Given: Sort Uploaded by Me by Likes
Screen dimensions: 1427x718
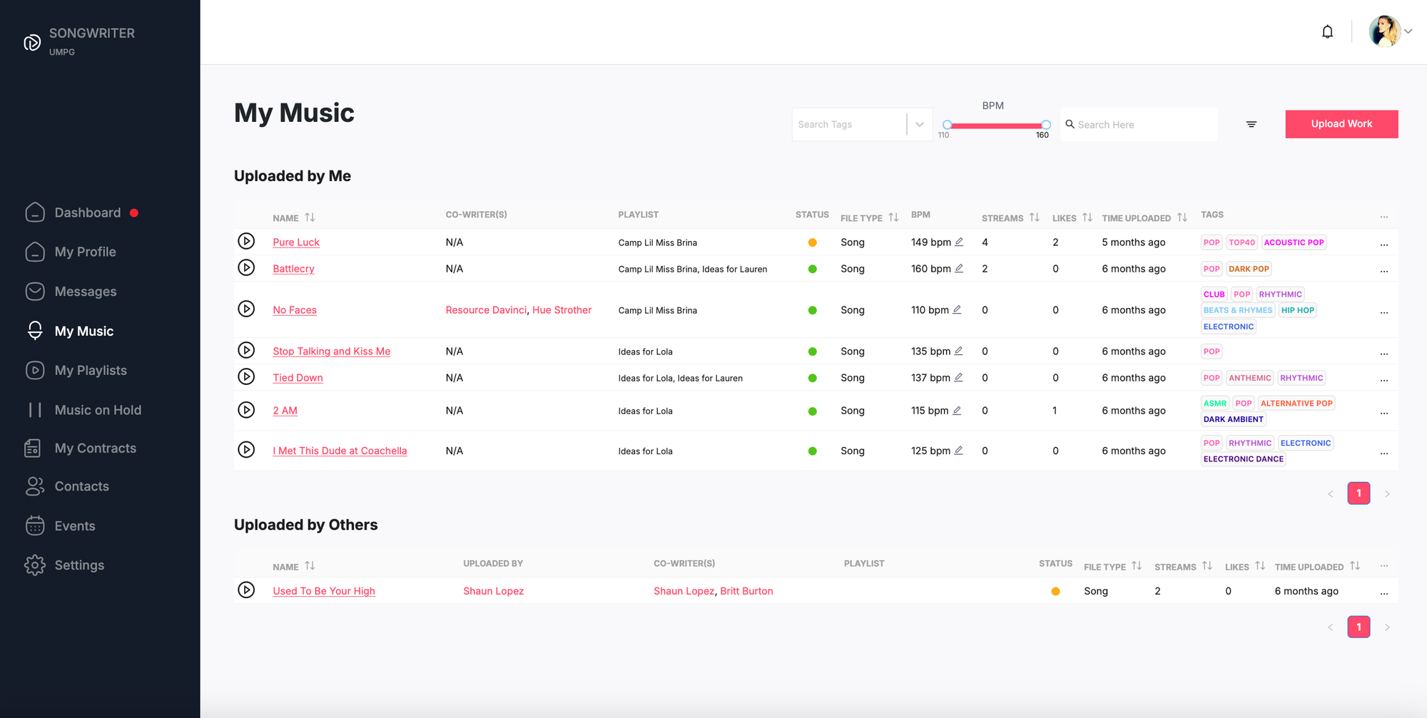Looking at the screenshot, I should coord(1087,217).
